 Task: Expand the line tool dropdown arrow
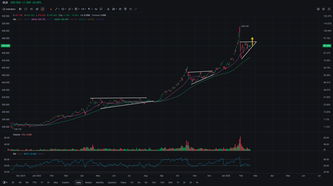click(59, 9)
